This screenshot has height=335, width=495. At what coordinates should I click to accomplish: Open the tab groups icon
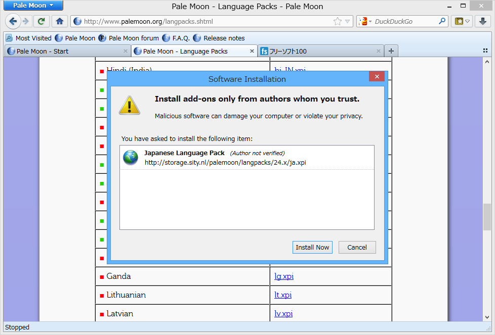tap(485, 51)
